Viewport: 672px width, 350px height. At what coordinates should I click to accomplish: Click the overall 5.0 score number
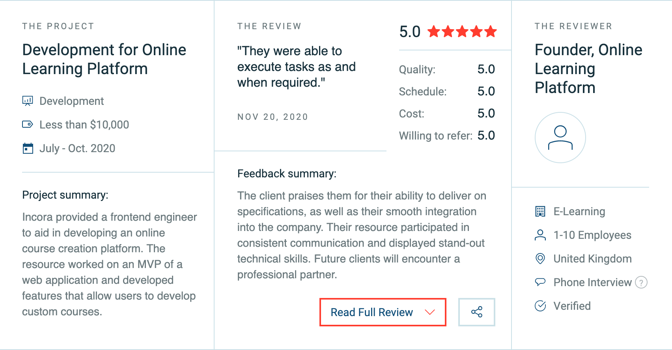coord(410,32)
